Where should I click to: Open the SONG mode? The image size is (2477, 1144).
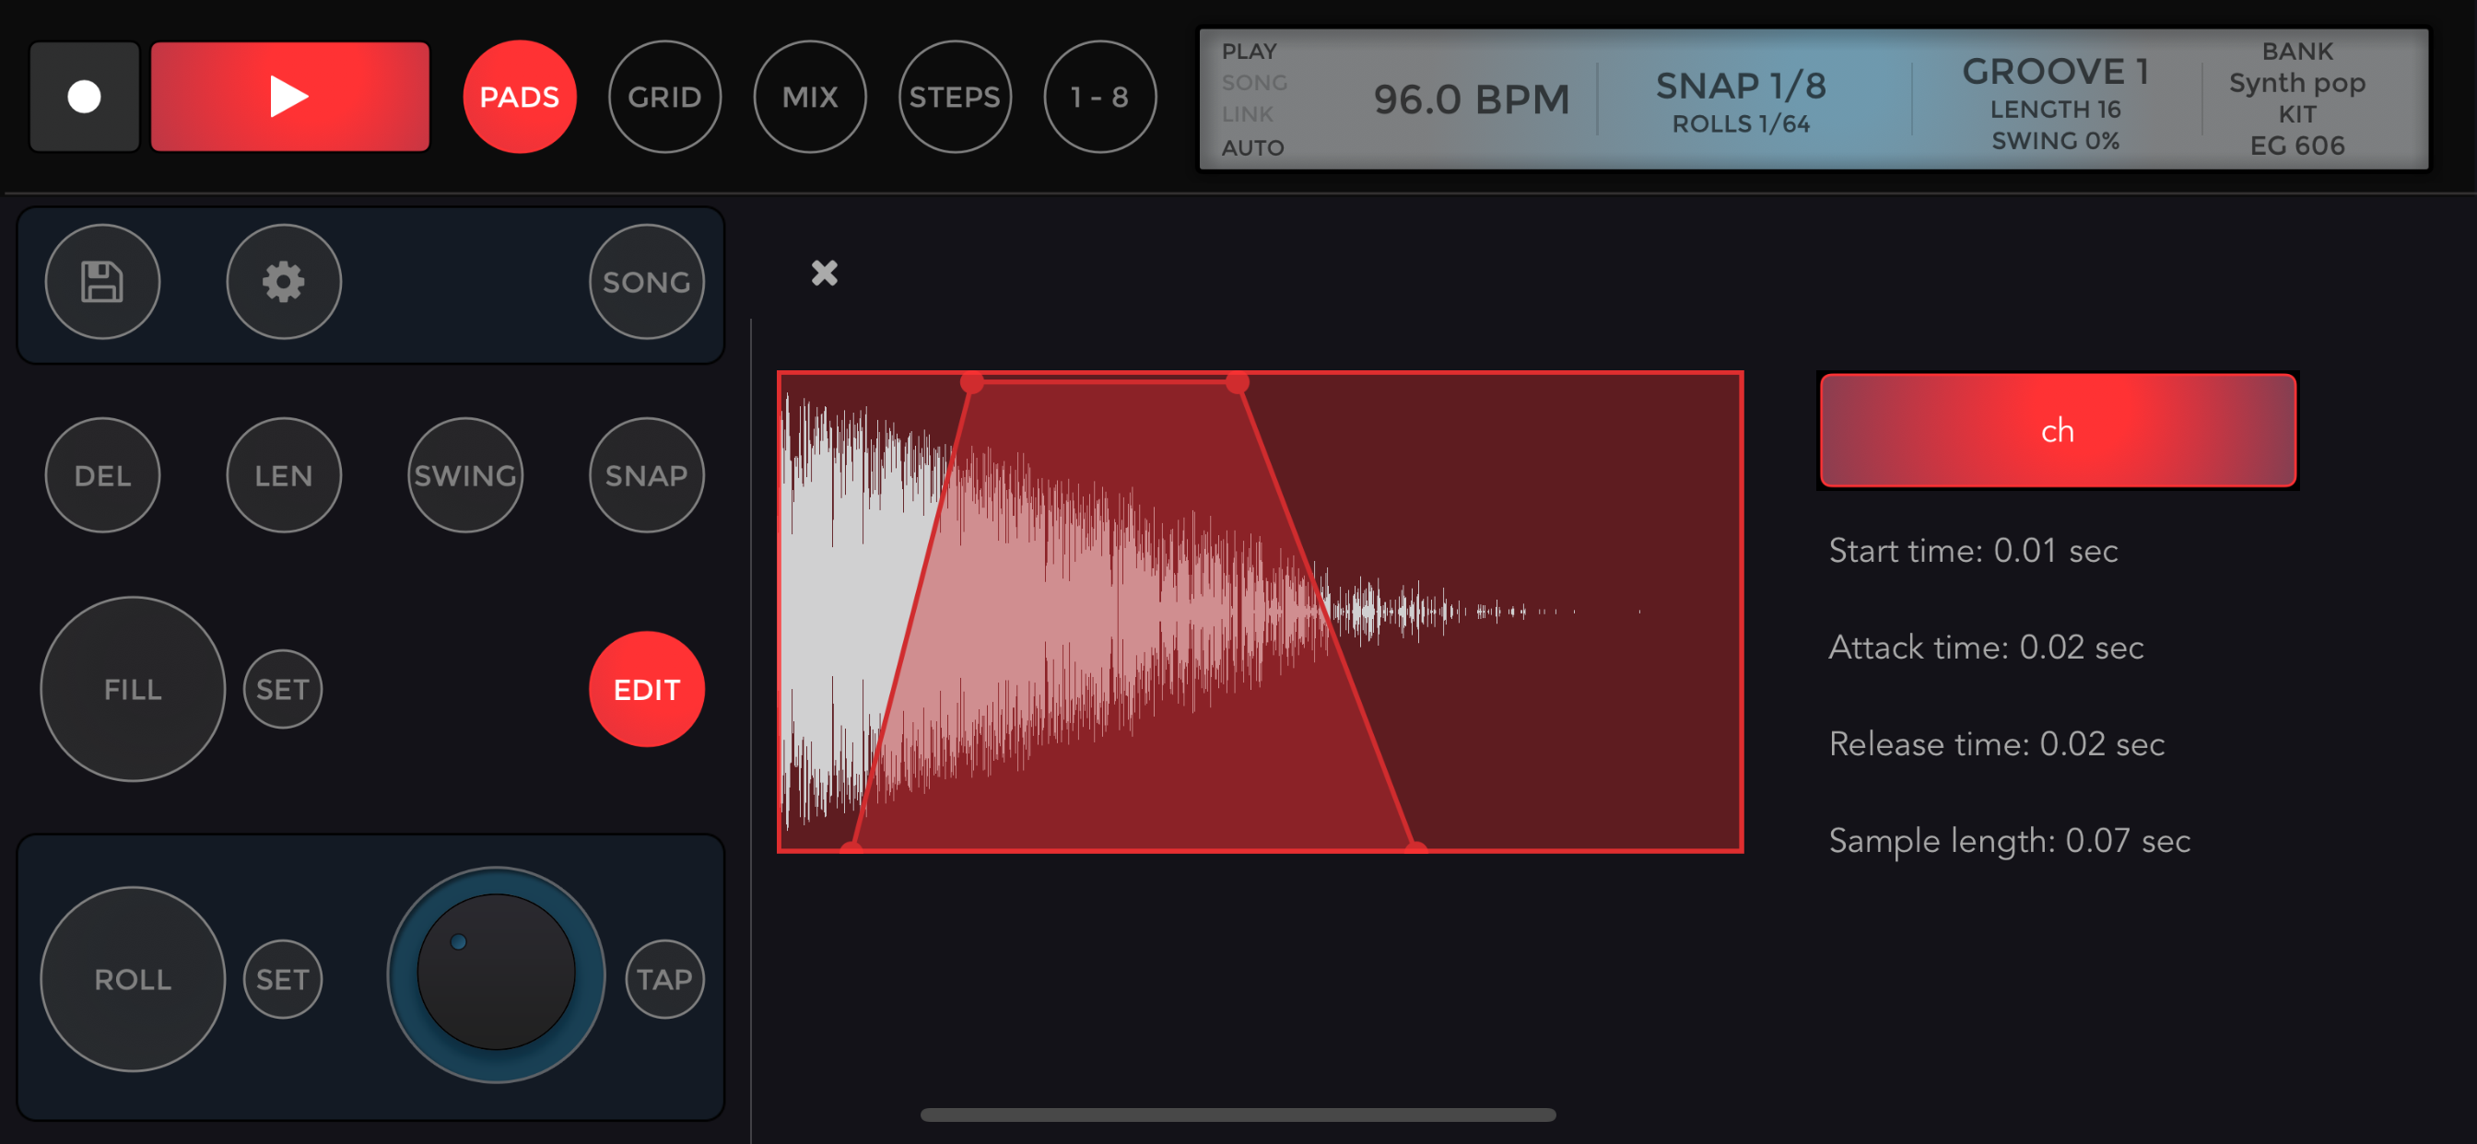tap(646, 282)
